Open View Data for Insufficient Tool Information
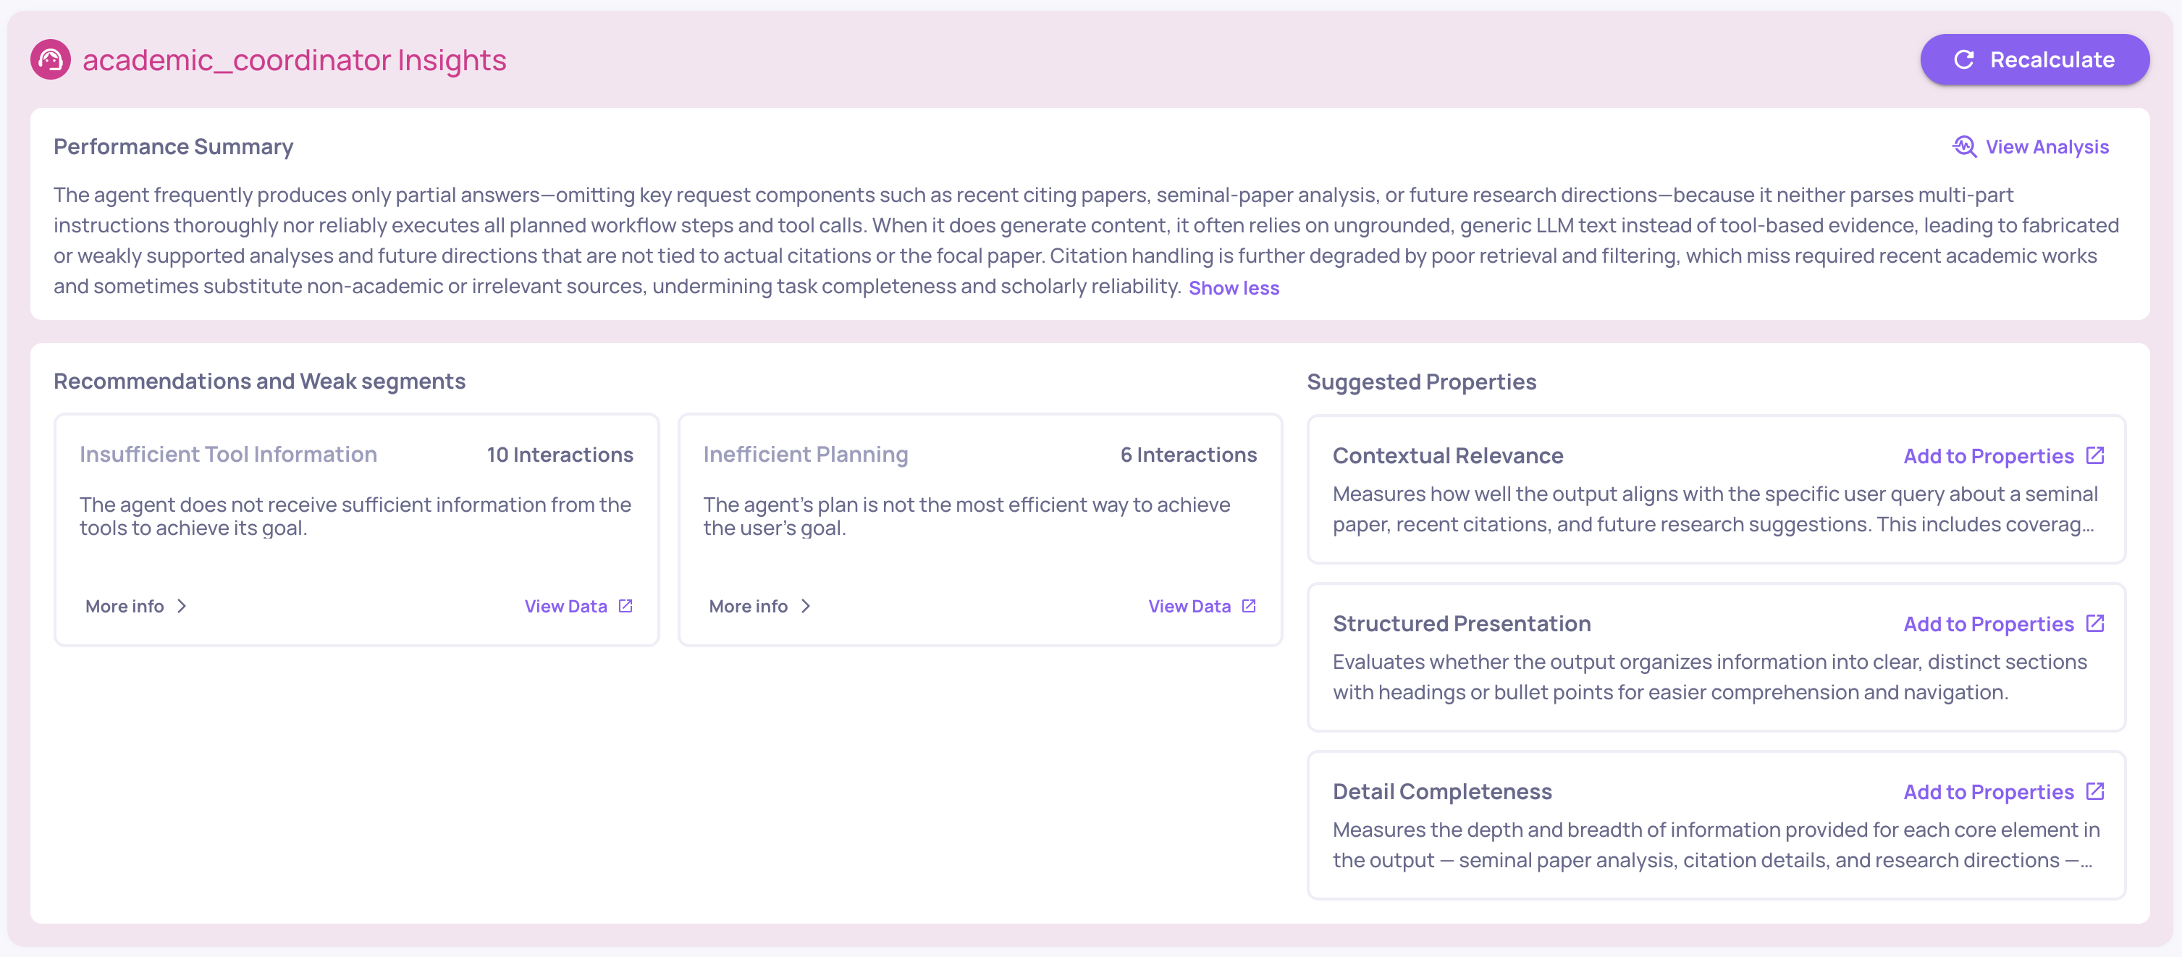2182x957 pixels. pos(566,607)
